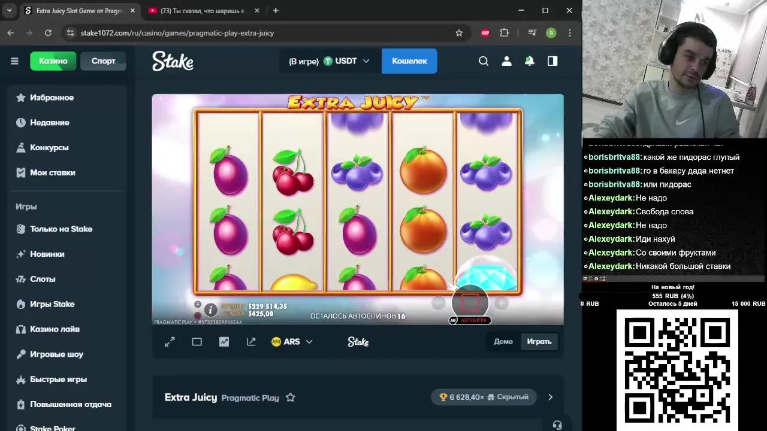The height and width of the screenshot is (431, 767).
Task: Switch to Играть real mode
Action: point(539,342)
